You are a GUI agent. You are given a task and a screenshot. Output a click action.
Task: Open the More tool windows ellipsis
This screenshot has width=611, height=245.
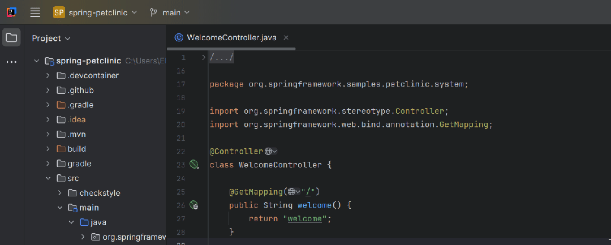coord(11,62)
